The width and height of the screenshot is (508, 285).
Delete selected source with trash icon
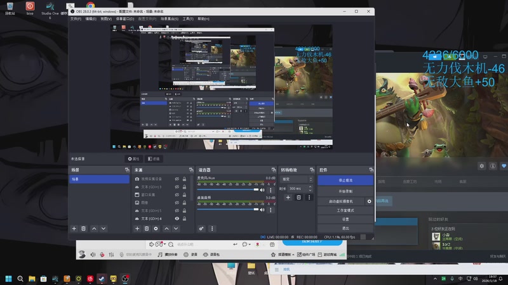point(147,229)
